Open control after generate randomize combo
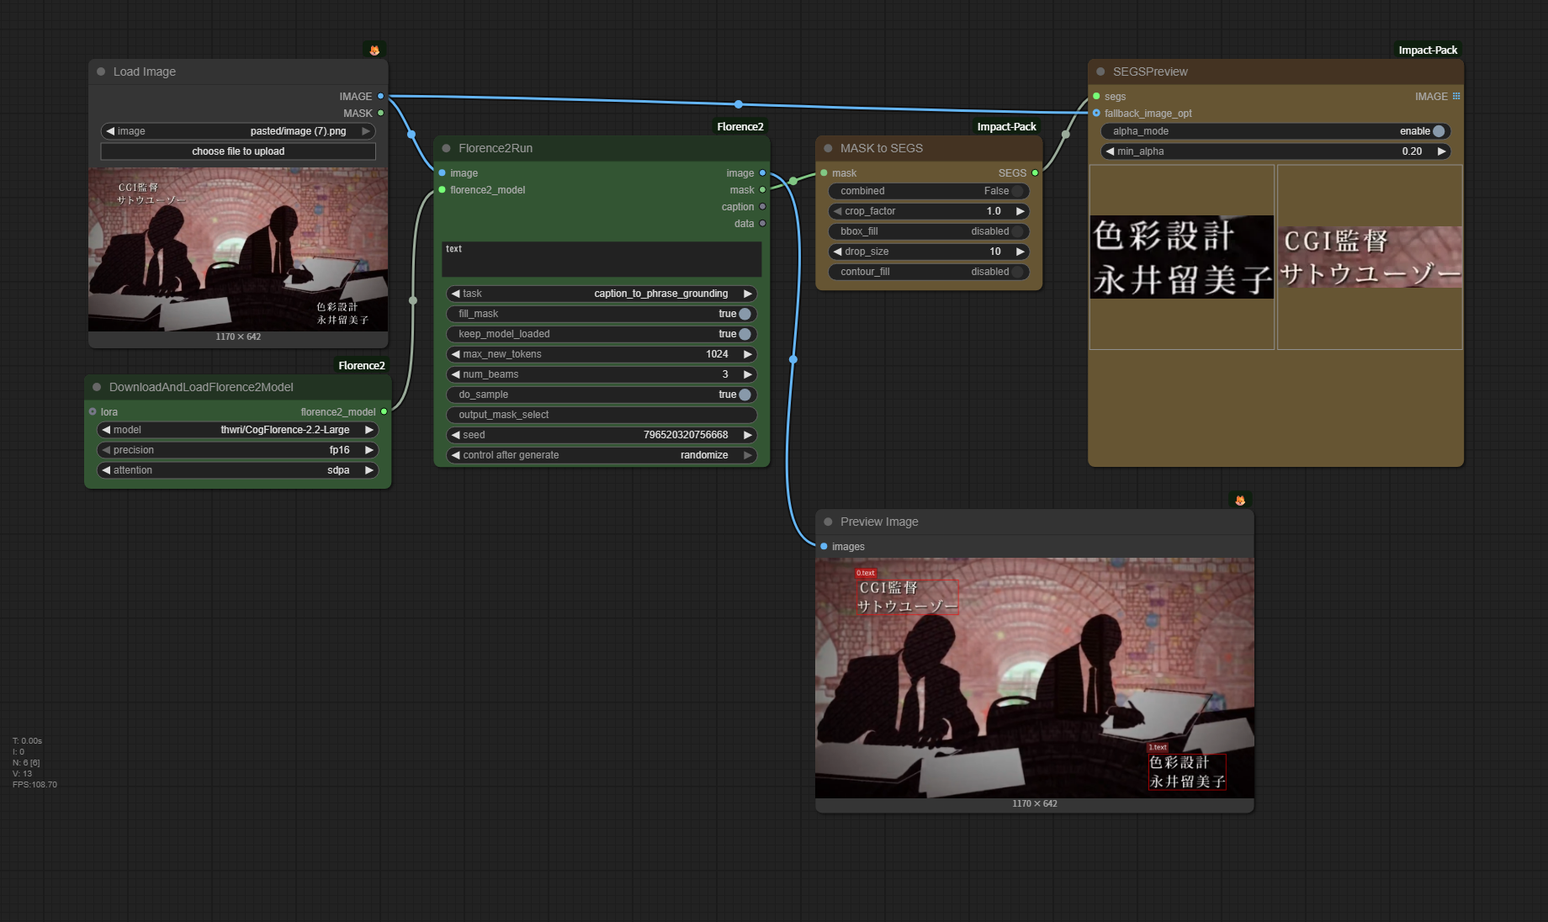 coord(602,455)
